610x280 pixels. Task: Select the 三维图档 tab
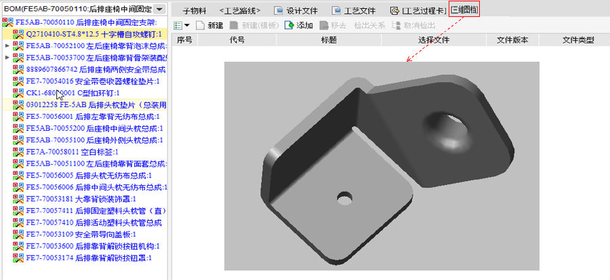(x=464, y=9)
